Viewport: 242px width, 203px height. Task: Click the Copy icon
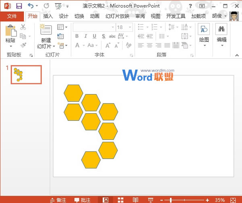tap(23, 36)
